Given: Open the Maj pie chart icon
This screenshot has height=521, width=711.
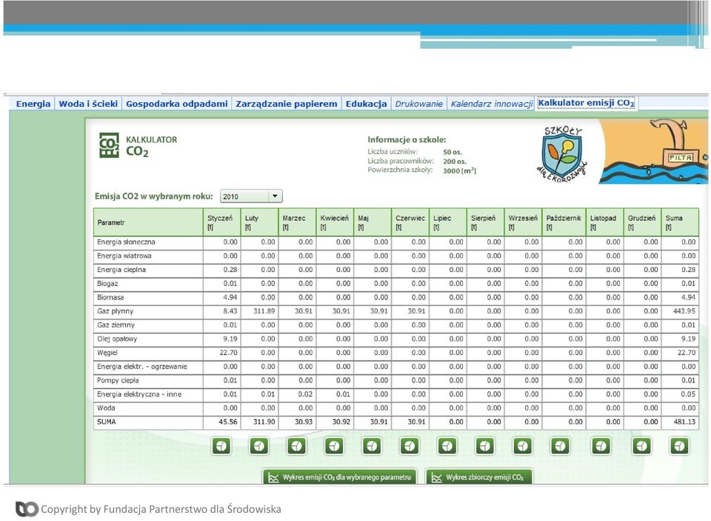Looking at the screenshot, I should 372,446.
